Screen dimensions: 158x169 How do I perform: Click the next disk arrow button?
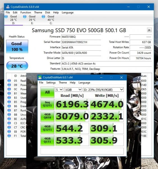tap(149, 30)
